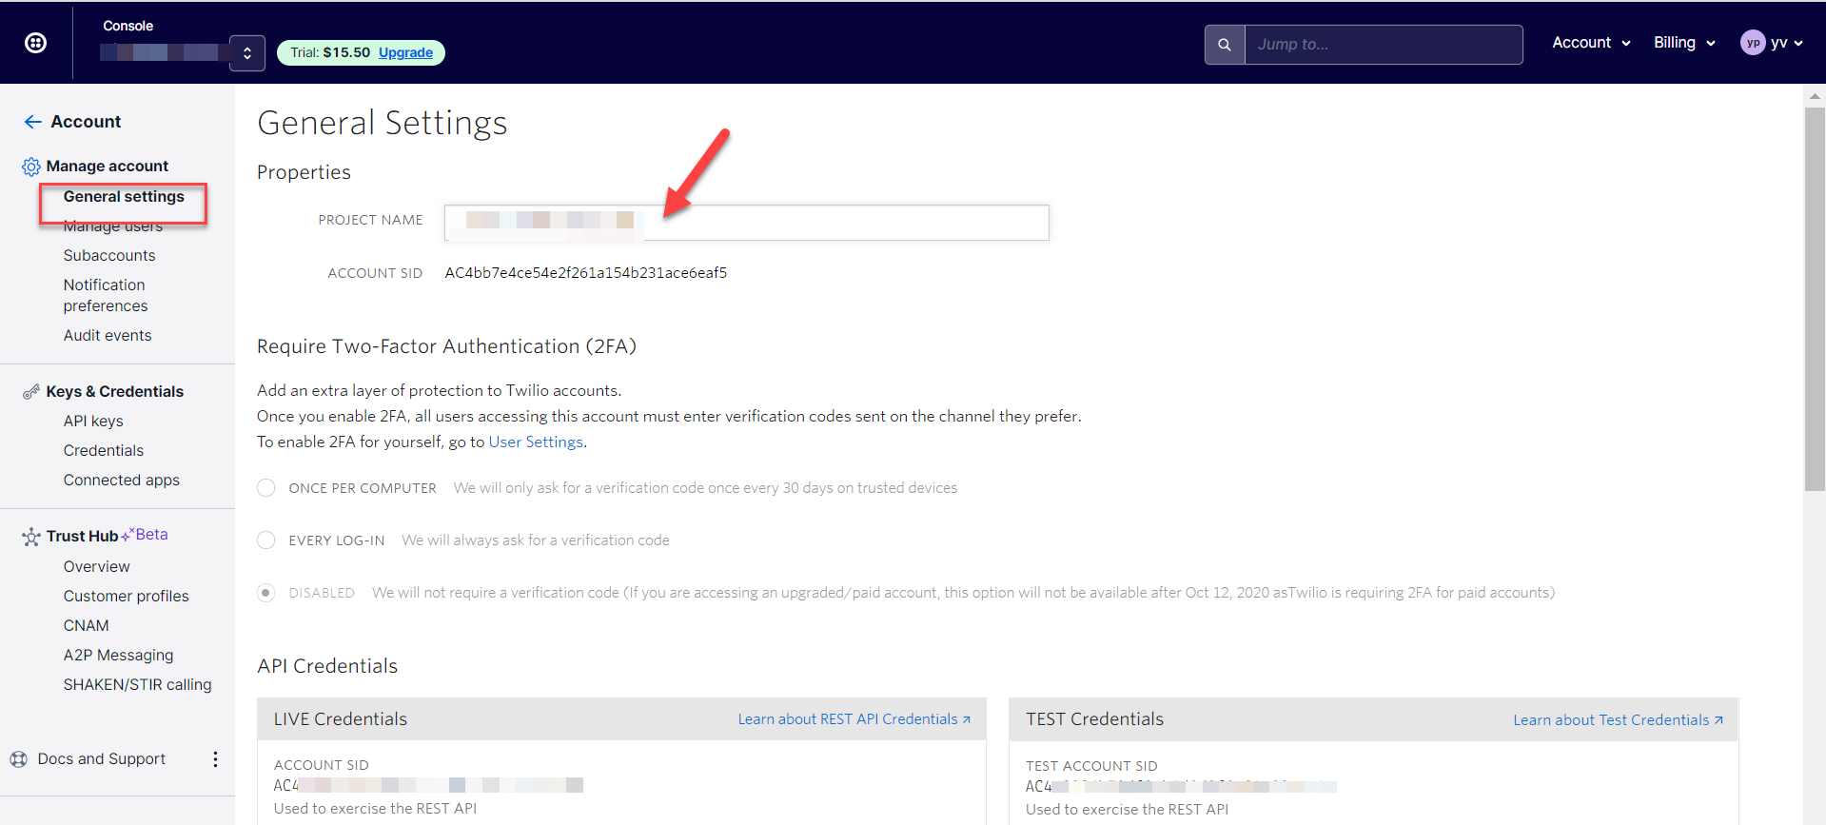Open Trust Hub Overview page
Screen dimensions: 1826x825
point(97,567)
